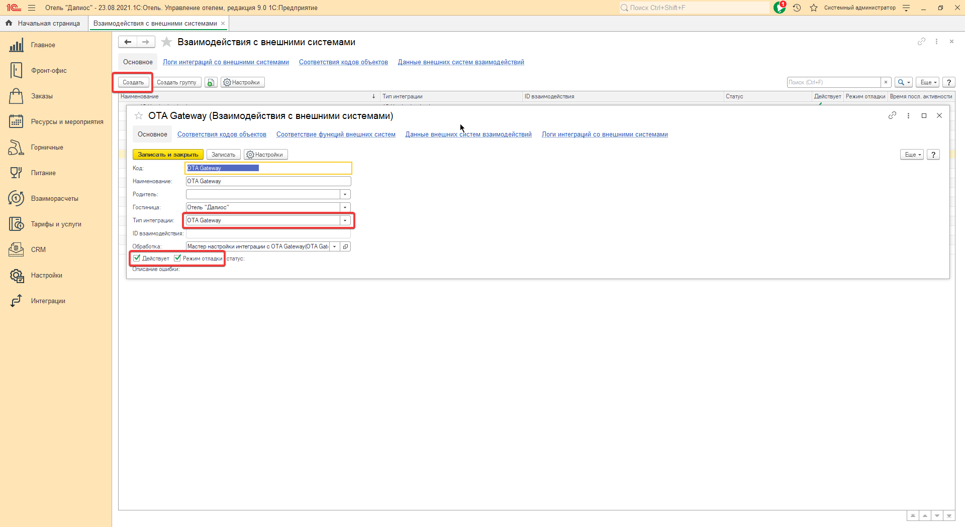Click the Создать button
965x527 pixels.
[133, 82]
